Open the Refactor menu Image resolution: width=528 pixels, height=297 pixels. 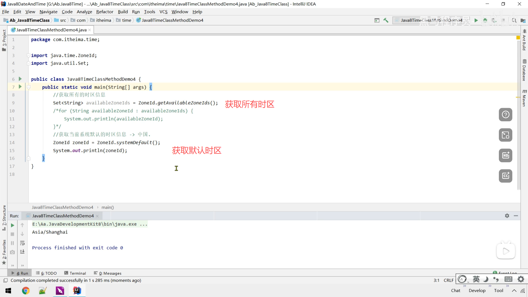[x=105, y=12]
